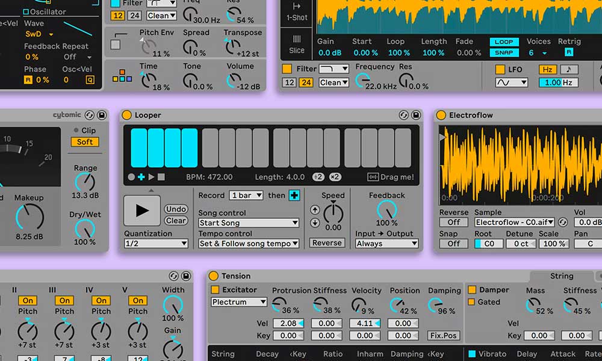
Task: Click the LFO musical note sync icon
Action: tap(568, 69)
